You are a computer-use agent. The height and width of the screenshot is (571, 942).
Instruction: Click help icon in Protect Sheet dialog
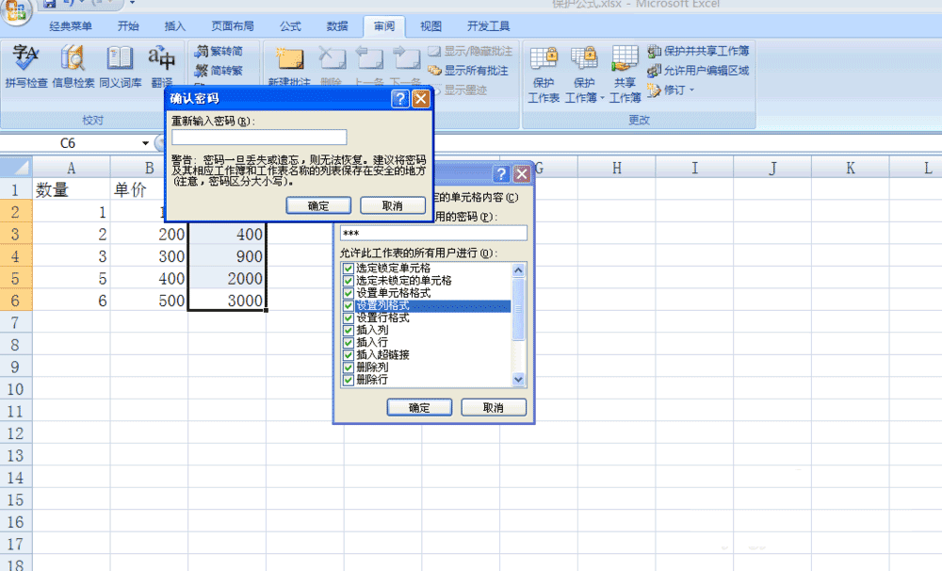(501, 174)
